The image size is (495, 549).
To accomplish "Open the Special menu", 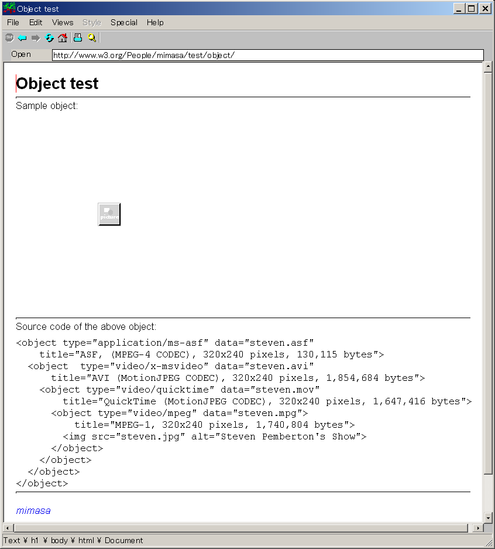I will [124, 22].
